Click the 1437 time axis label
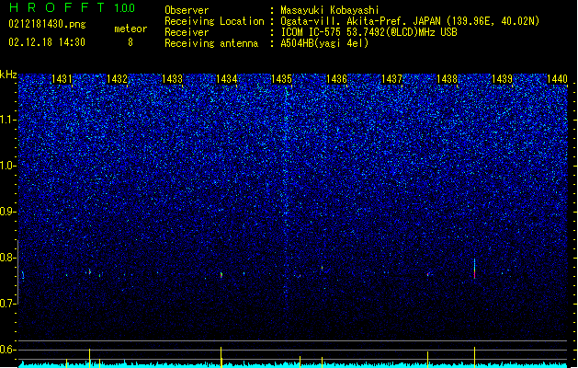 tap(391, 79)
